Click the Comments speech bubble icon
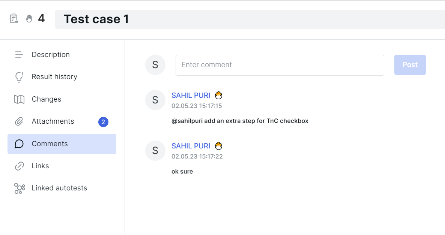This screenshot has height=235, width=445. click(x=19, y=144)
